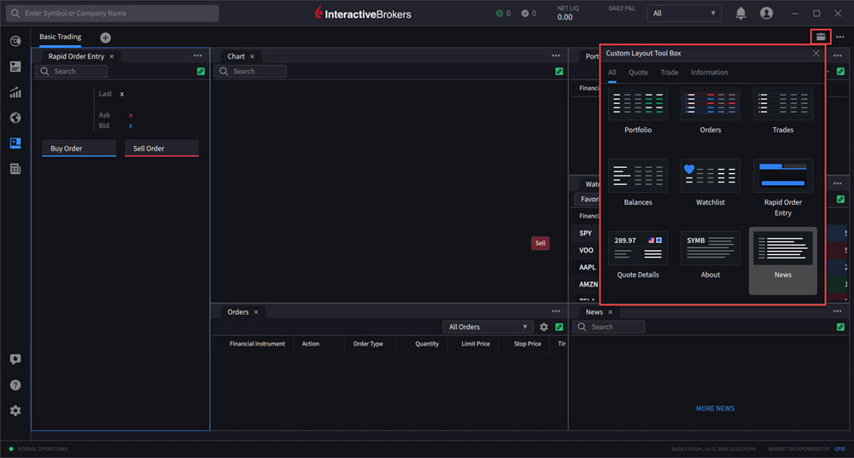Viewport: 854px width, 458px height.
Task: Select the Basic Trading layout tab
Action: (60, 37)
